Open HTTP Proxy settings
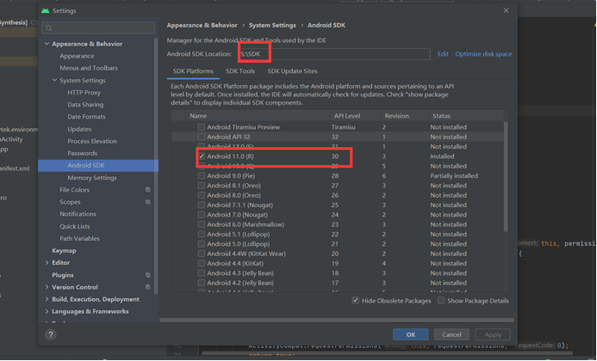Screen dimensions: 597x361 [84, 92]
